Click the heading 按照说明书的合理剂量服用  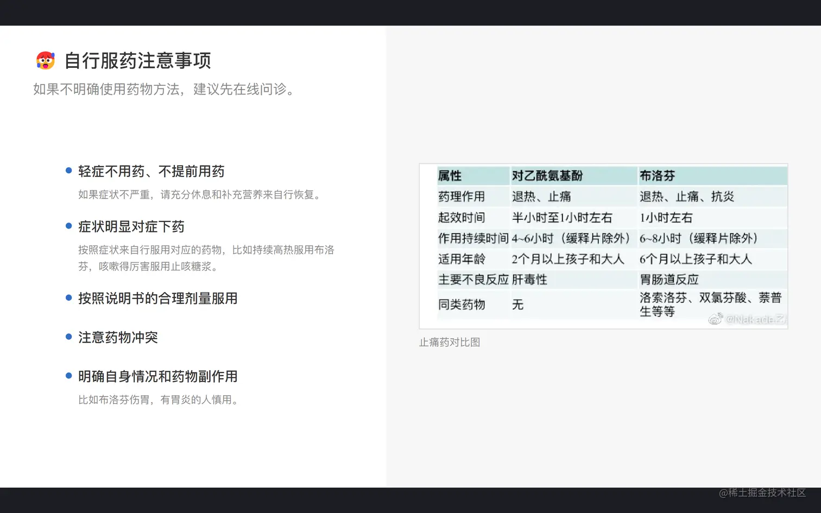point(158,299)
